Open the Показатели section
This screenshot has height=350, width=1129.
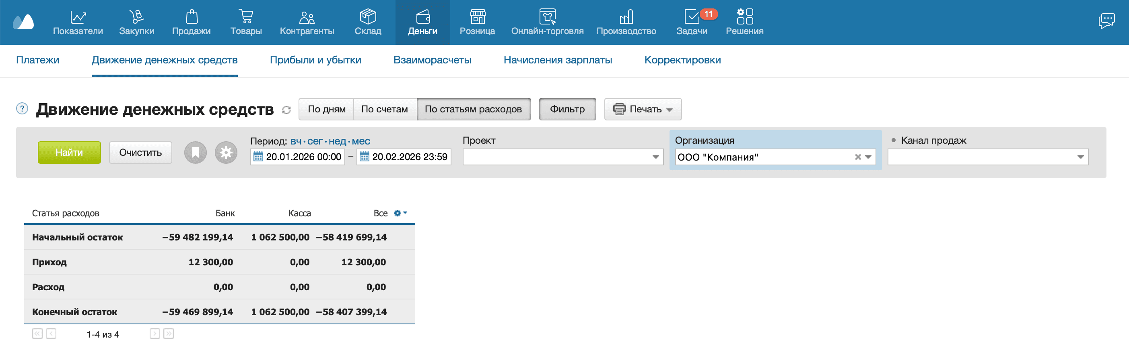click(x=78, y=22)
